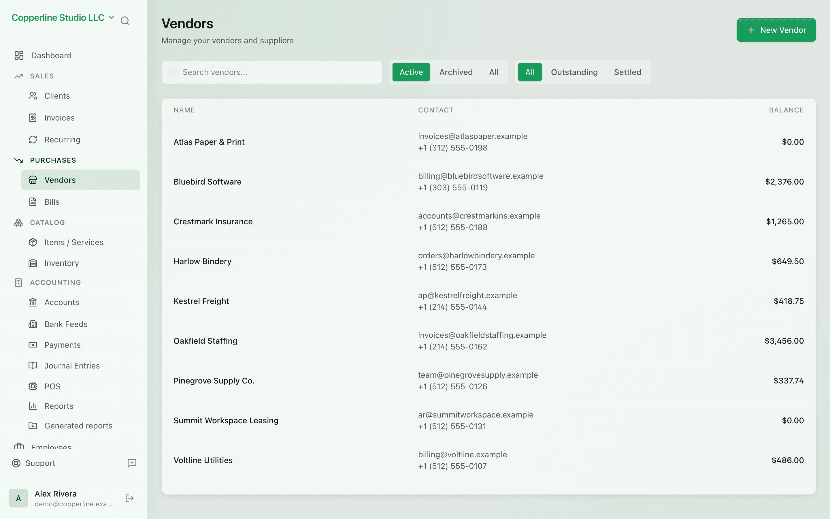
Task: Filter vendors by Settled balance
Action: pos(627,72)
